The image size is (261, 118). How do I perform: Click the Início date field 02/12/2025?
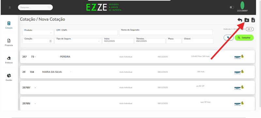point(118,41)
